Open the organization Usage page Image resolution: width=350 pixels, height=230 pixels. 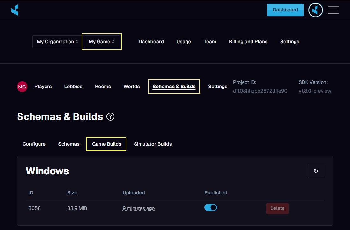point(184,42)
